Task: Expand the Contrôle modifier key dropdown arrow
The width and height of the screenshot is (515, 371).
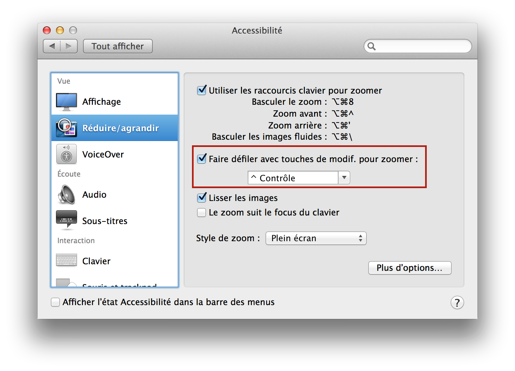Action: coord(344,178)
